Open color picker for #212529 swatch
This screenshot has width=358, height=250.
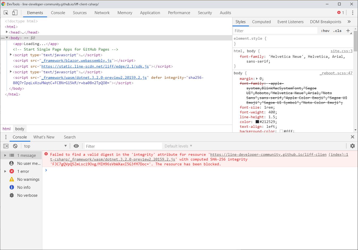[x=257, y=122]
